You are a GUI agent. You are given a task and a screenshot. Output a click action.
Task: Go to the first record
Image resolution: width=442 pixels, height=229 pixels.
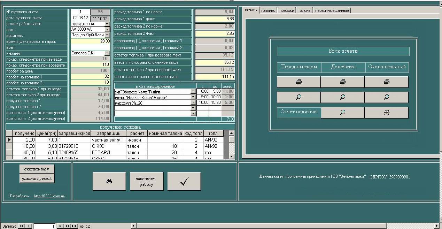click(x=21, y=226)
